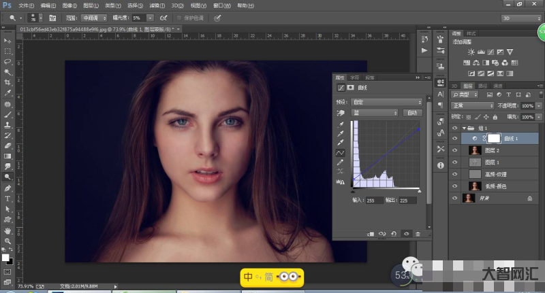Delete the adjustment using the trash icon

[x=418, y=234]
